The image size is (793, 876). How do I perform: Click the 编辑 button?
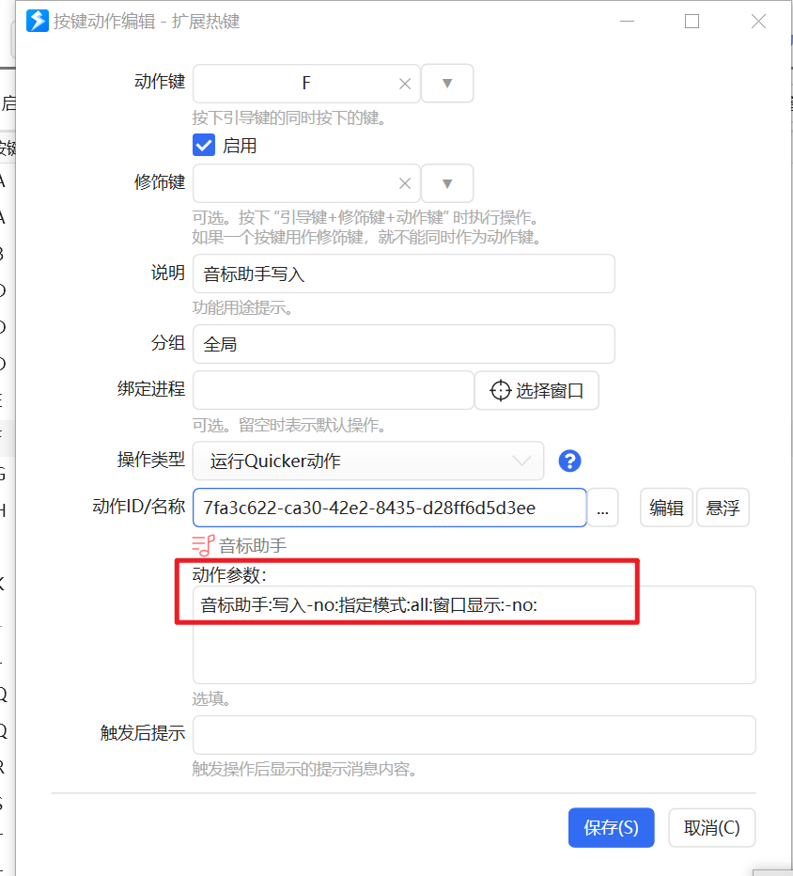[x=666, y=508]
